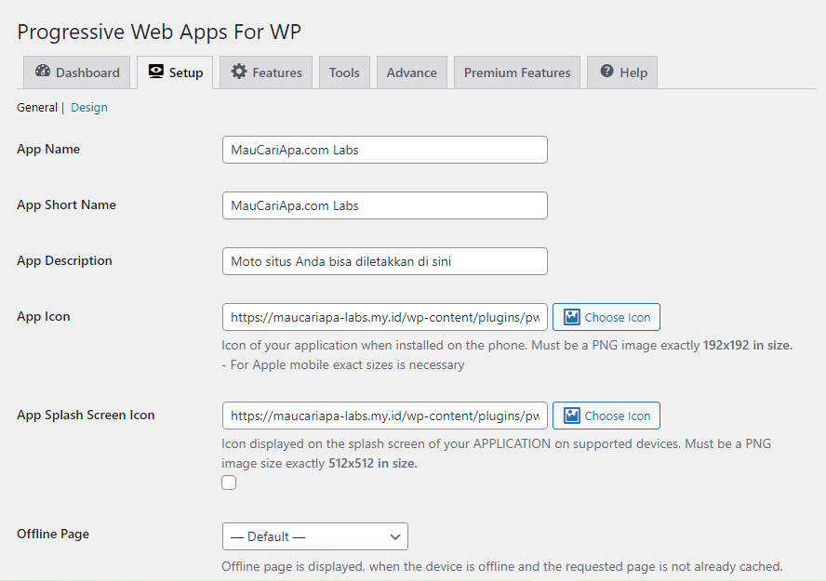
Task: Click the App Description field
Action: [384, 261]
